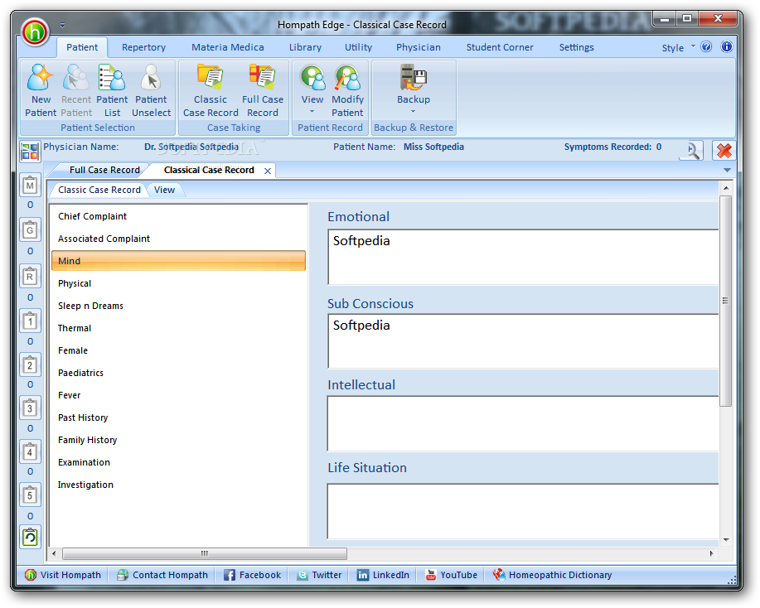Select Associated Complaint in the list

[x=178, y=239]
